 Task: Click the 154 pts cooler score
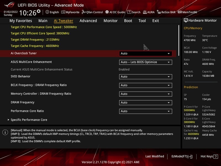point(207,99)
